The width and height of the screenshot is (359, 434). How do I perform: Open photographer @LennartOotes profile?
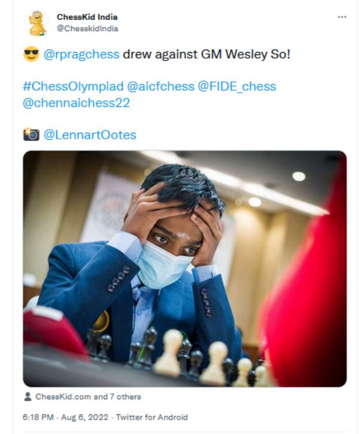tap(90, 135)
